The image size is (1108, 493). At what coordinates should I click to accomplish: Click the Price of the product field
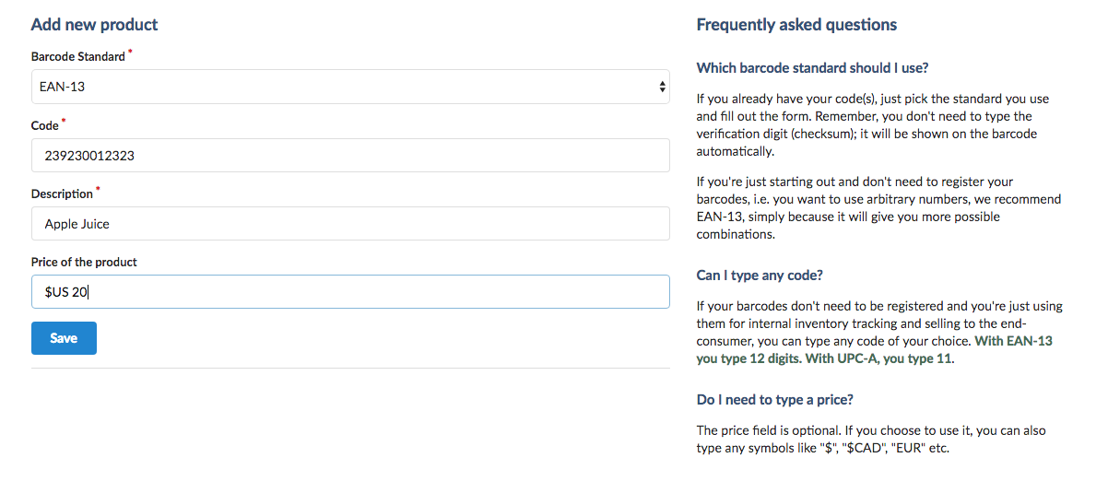350,292
